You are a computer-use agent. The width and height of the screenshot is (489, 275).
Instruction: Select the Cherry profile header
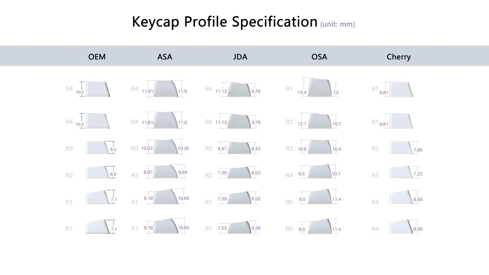pyautogui.click(x=399, y=57)
